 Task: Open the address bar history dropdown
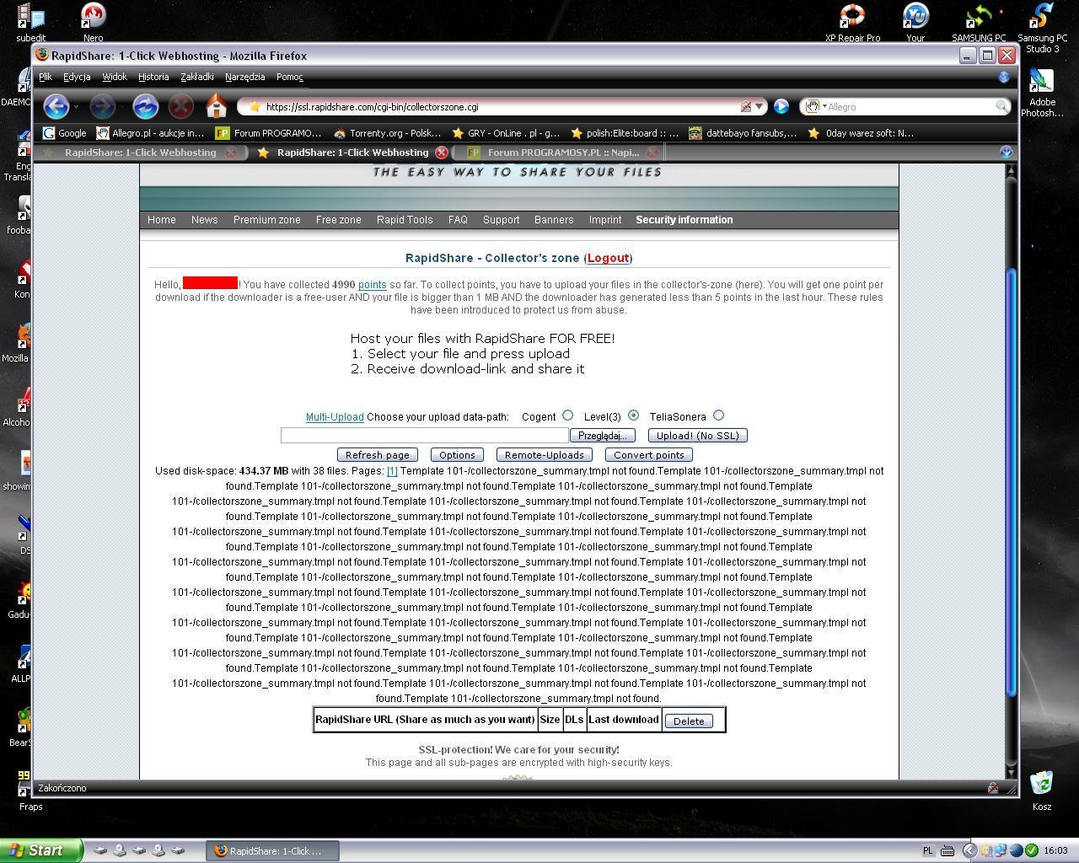click(759, 106)
